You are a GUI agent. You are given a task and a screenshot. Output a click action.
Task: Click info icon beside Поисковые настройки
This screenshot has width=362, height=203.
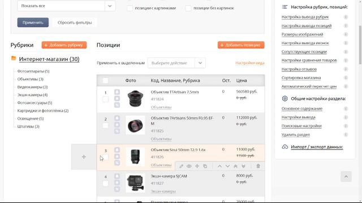pos(346,126)
